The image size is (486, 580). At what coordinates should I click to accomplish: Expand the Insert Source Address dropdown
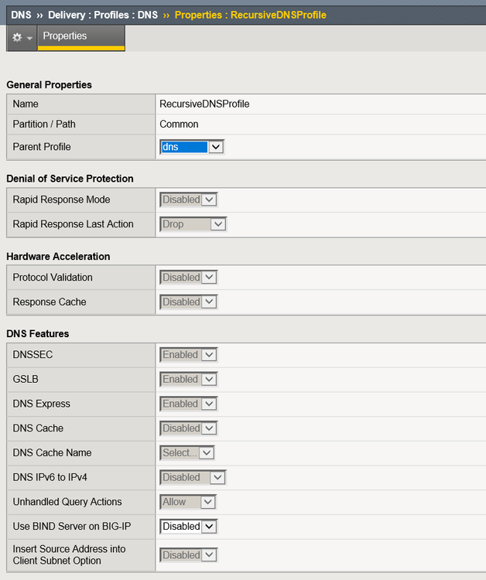click(189, 555)
